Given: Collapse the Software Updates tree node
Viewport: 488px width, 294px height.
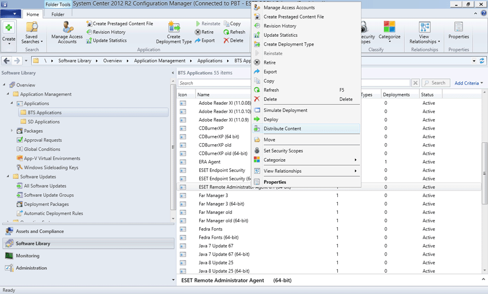Looking at the screenshot, I should pyautogui.click(x=8, y=177).
